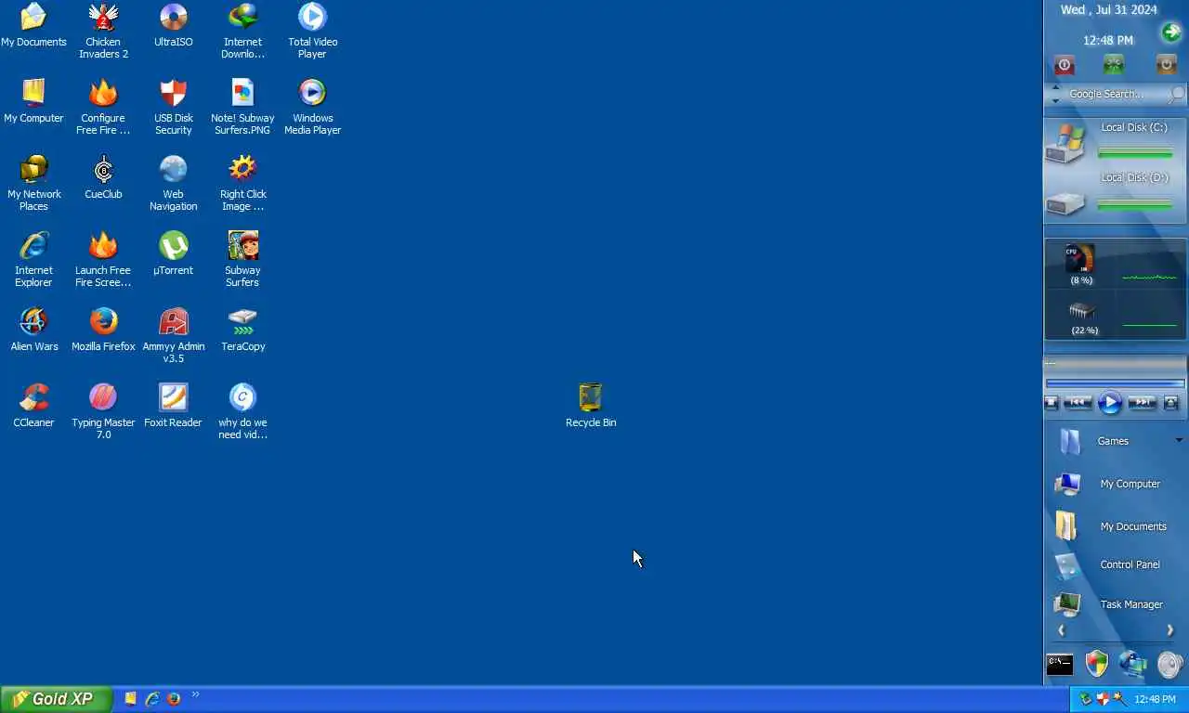
Task: Click the green middle power button on sidebar
Action: point(1114,65)
